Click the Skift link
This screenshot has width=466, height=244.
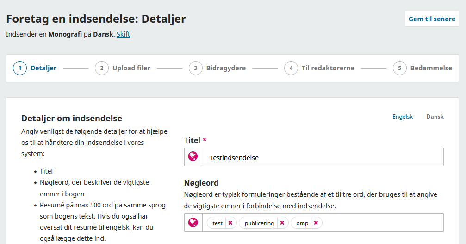(123, 34)
